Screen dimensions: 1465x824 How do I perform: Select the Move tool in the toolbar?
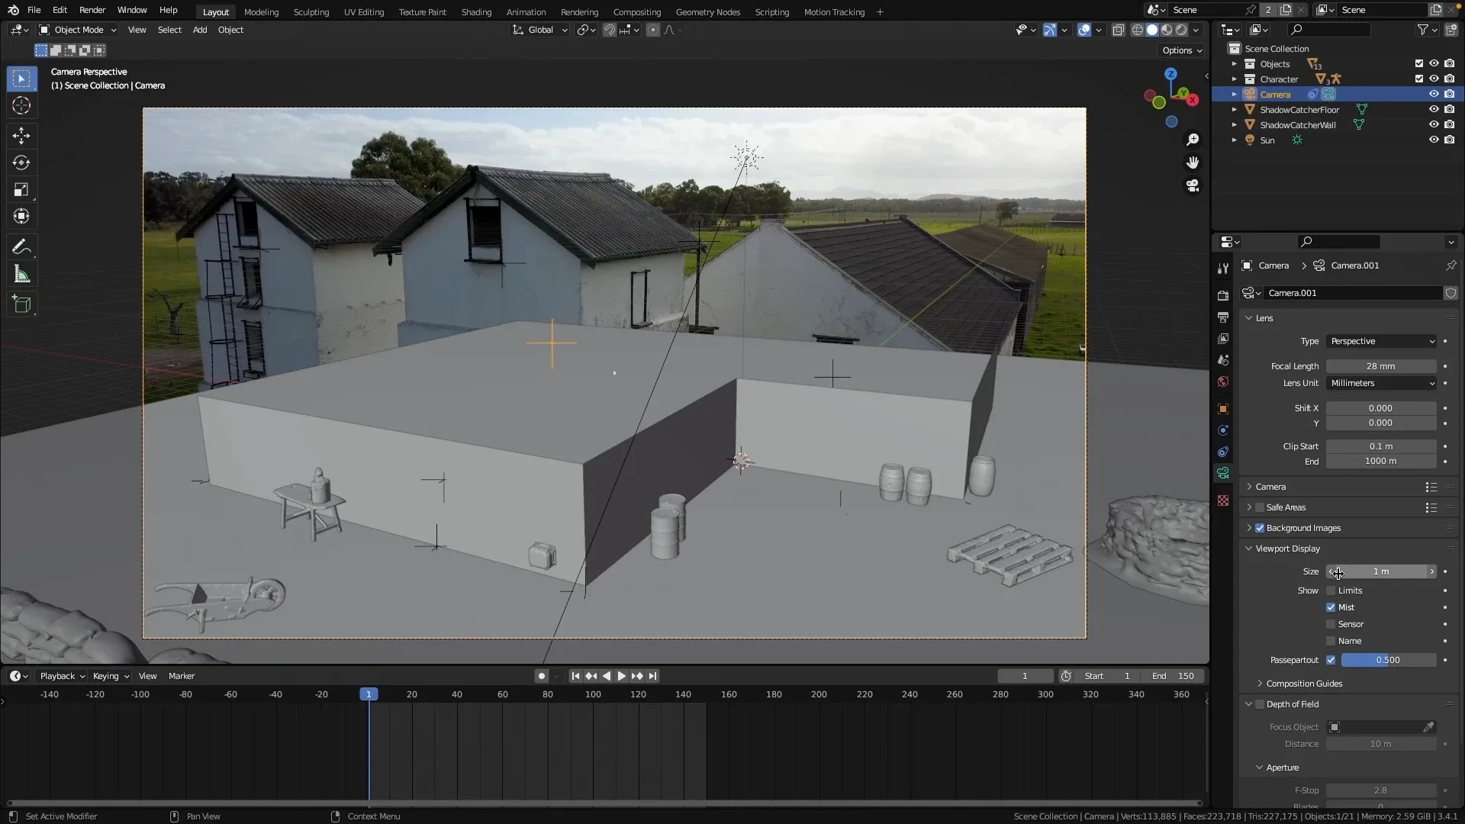(x=21, y=135)
